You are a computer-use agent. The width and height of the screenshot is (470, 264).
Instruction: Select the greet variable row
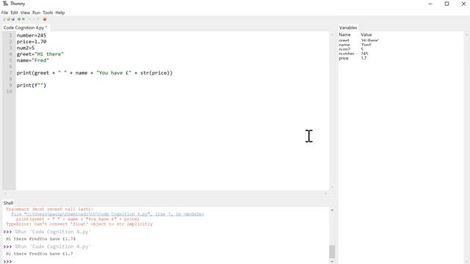point(400,40)
